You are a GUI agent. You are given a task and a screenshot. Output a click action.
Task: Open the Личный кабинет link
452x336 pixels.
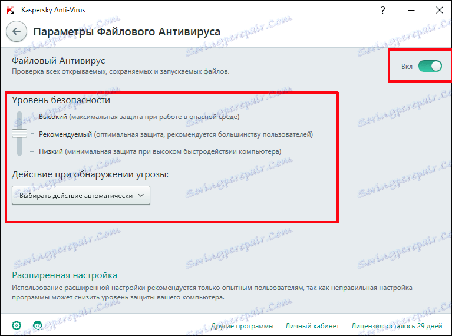[312, 326]
